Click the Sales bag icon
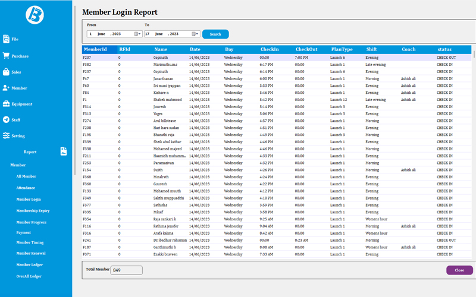The width and height of the screenshot is (476, 297). click(x=6, y=71)
